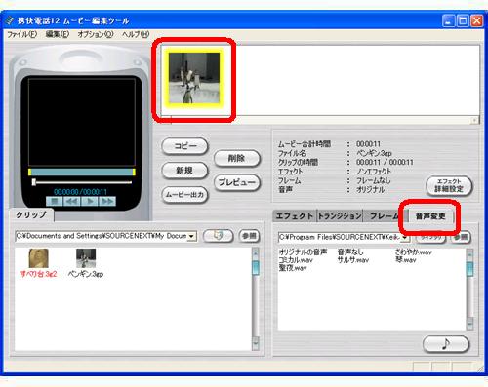Click the playback position slider handle
488x387 pixels.
click(x=33, y=182)
